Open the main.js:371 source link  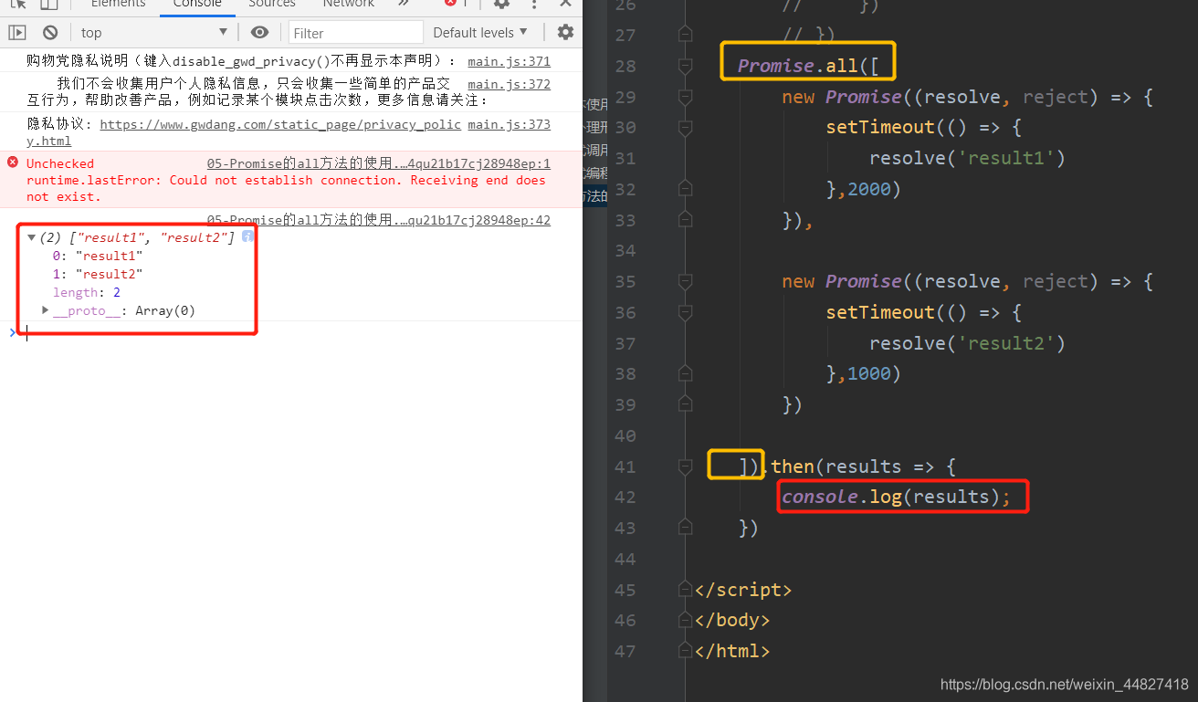509,62
